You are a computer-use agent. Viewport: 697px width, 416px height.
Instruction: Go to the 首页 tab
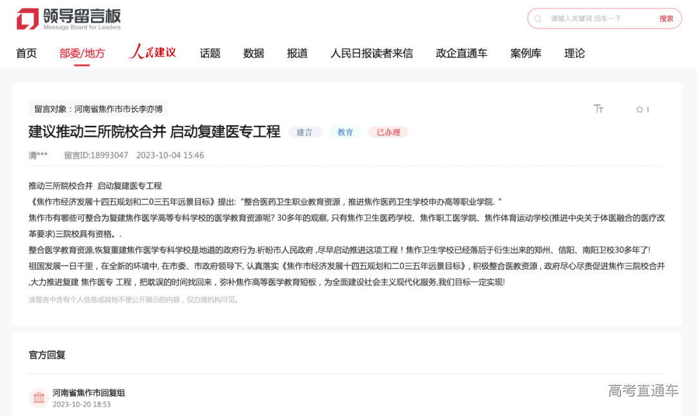(x=26, y=54)
